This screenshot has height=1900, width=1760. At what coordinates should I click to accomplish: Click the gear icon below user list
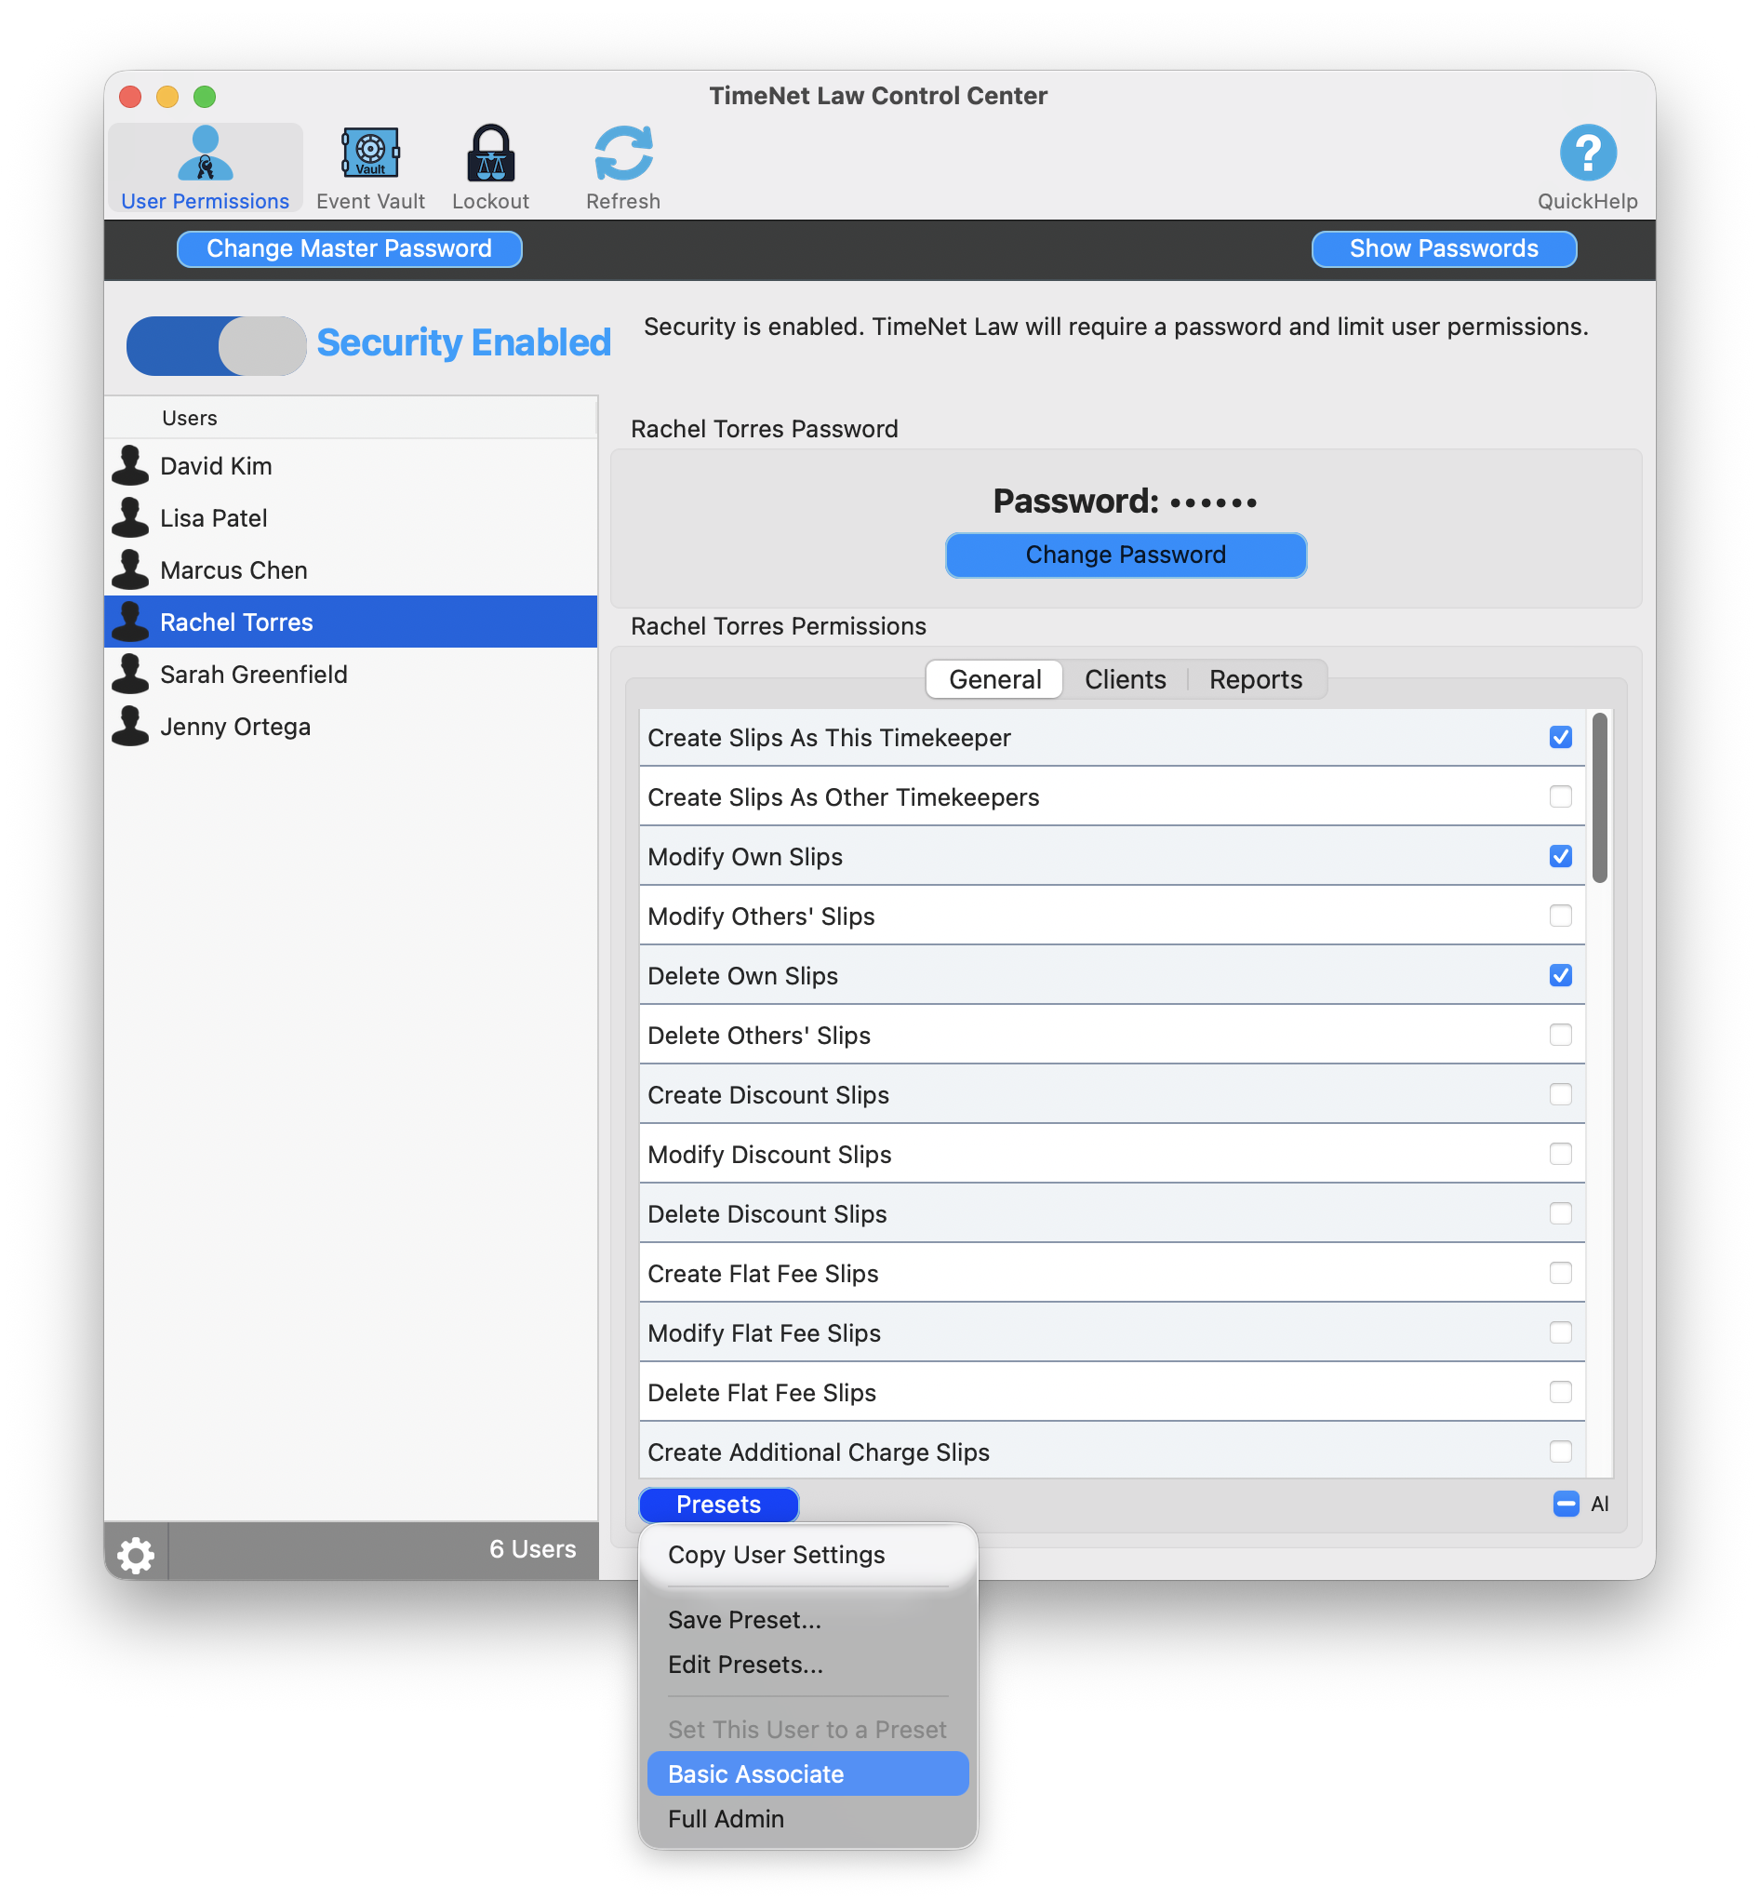(x=135, y=1555)
